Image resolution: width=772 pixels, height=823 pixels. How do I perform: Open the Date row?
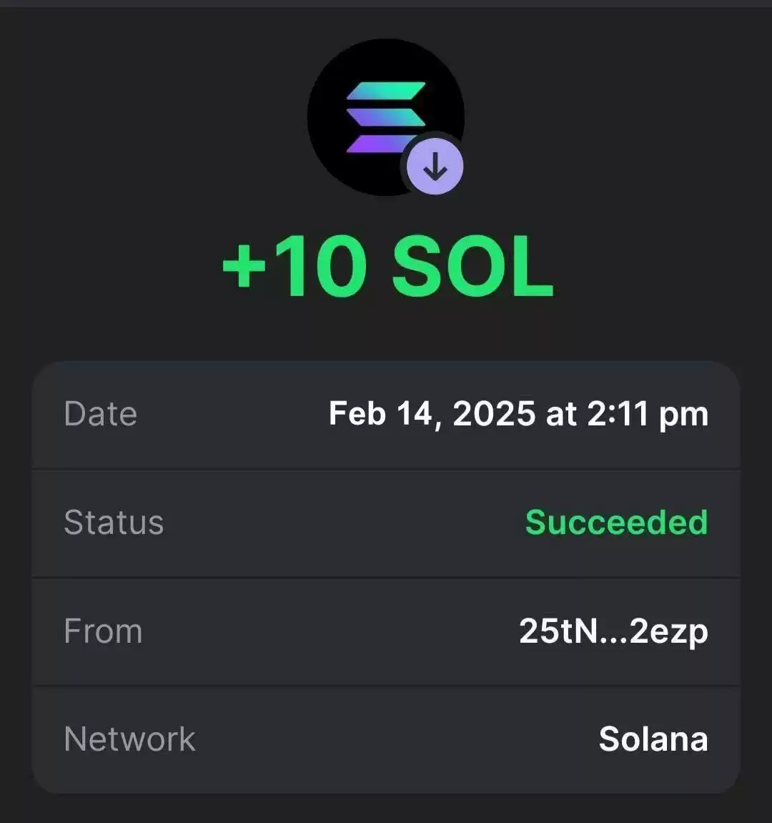[386, 415]
